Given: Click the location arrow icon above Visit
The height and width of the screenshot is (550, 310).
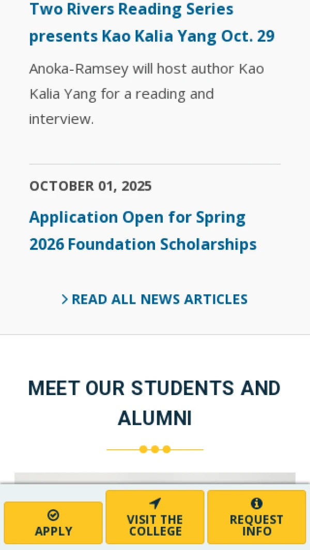Looking at the screenshot, I should [x=155, y=504].
